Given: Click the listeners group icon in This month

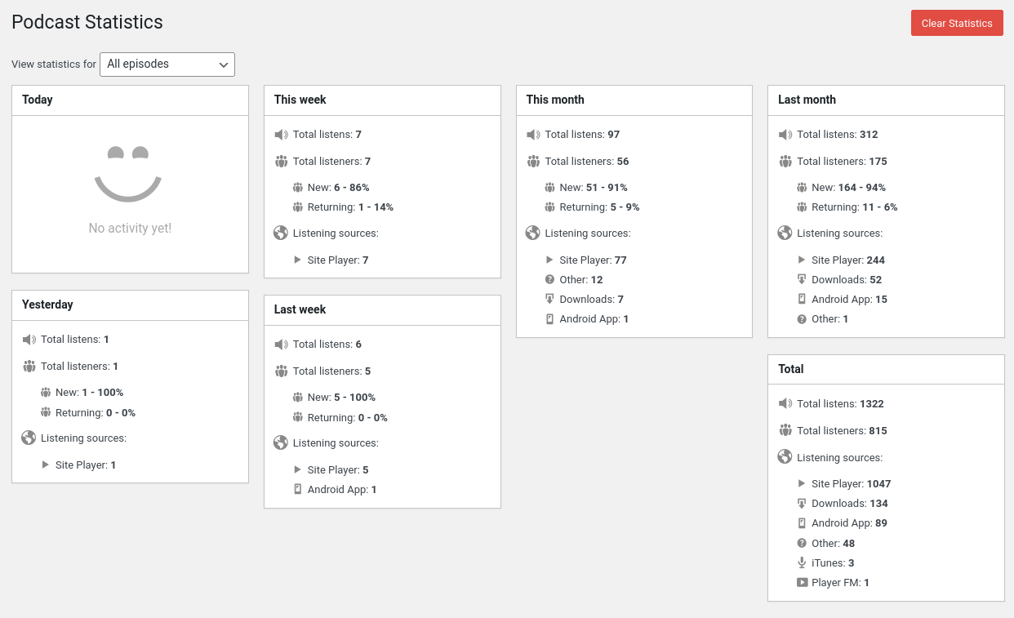Looking at the screenshot, I should [533, 162].
